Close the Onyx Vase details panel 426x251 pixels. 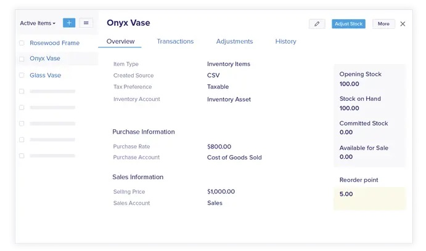[x=403, y=24]
